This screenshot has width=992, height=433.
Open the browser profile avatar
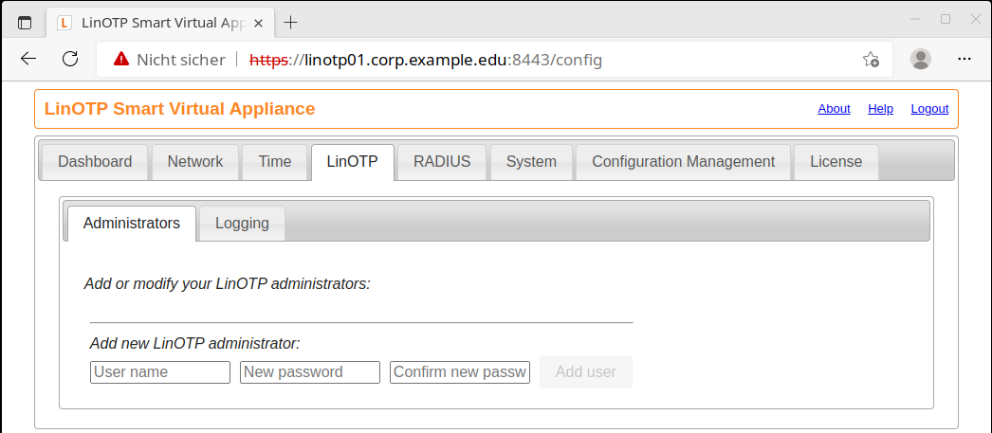[920, 59]
